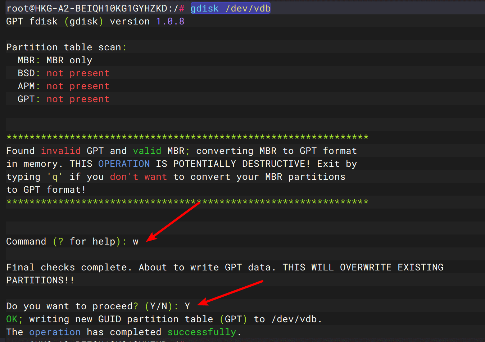Click 'not present' on the GPT line
This screenshot has height=342, width=485.
[78, 99]
